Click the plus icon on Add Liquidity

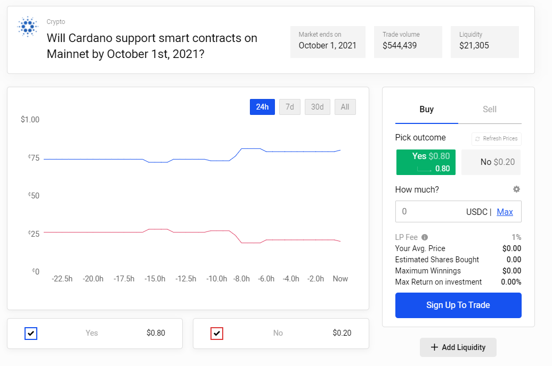point(434,347)
